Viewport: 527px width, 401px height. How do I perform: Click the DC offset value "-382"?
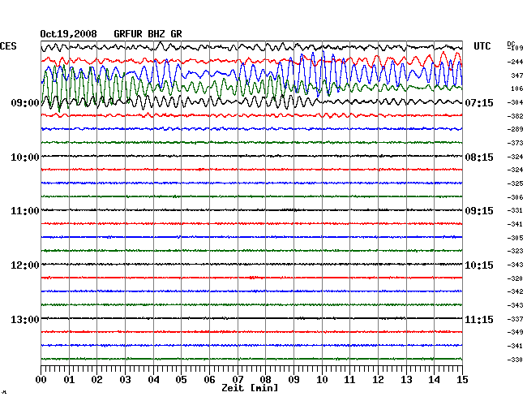(x=515, y=116)
